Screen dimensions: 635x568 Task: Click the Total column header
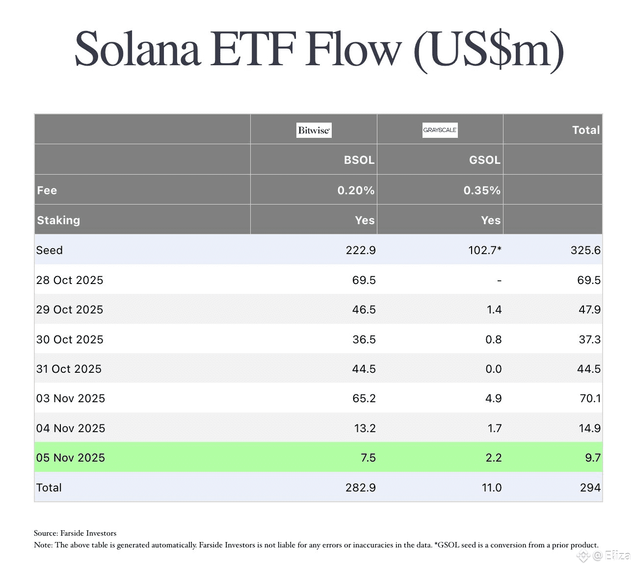[x=586, y=130]
